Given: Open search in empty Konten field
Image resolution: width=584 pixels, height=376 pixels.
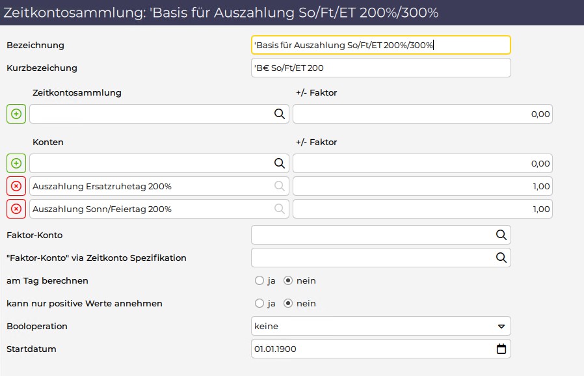Looking at the screenshot, I should coord(280,163).
